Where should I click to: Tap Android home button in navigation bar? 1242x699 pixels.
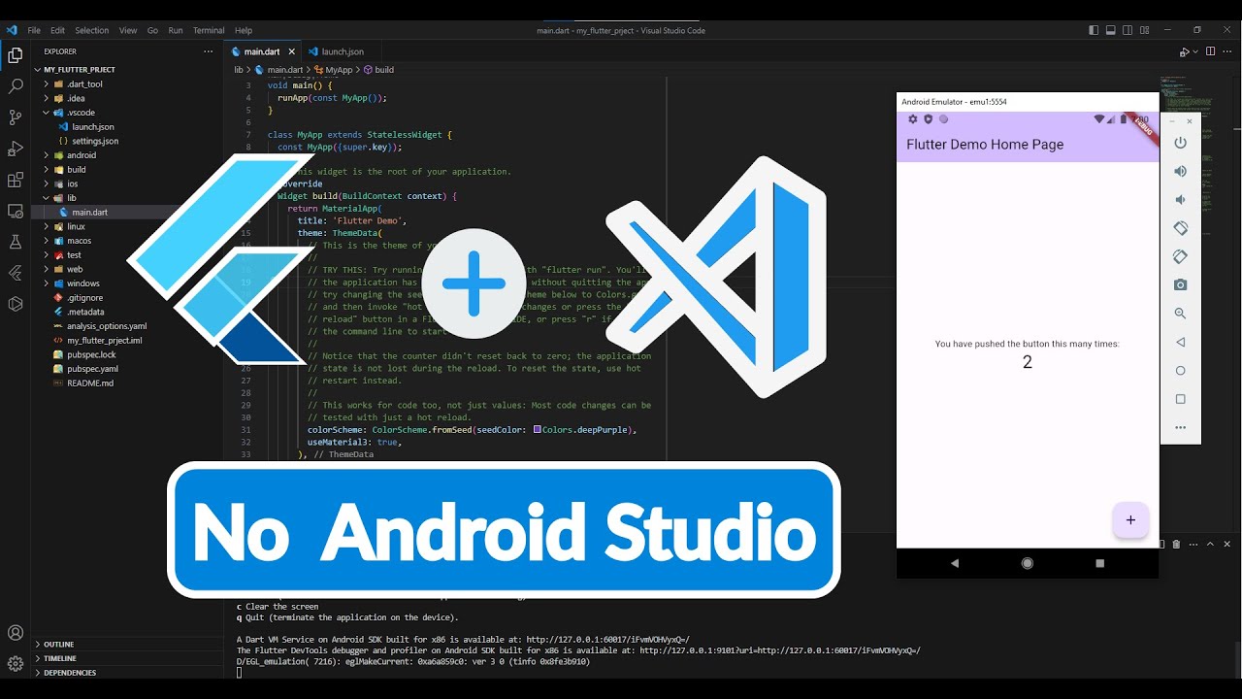pos(1028,563)
